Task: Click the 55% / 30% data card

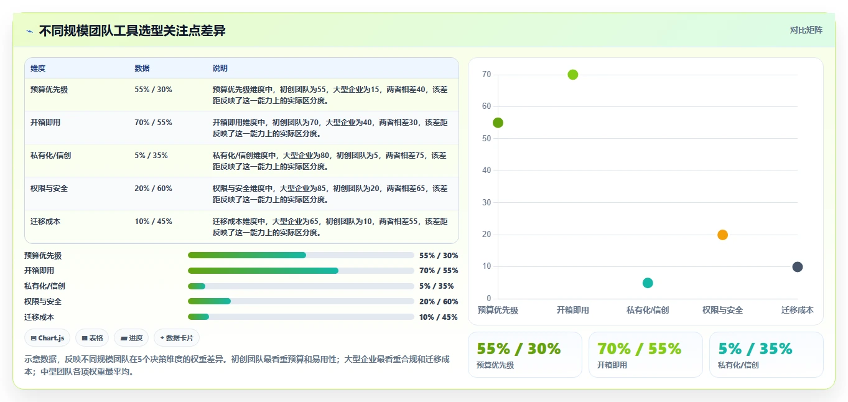Action: click(x=524, y=355)
